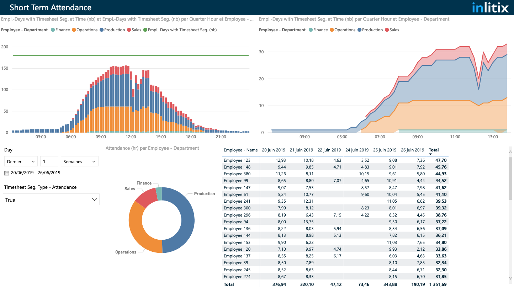Select the Employee 300 row

pyautogui.click(x=335, y=208)
